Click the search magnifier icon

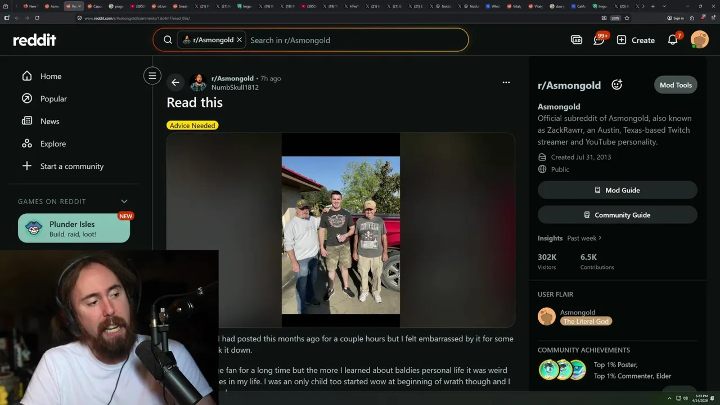pyautogui.click(x=168, y=40)
